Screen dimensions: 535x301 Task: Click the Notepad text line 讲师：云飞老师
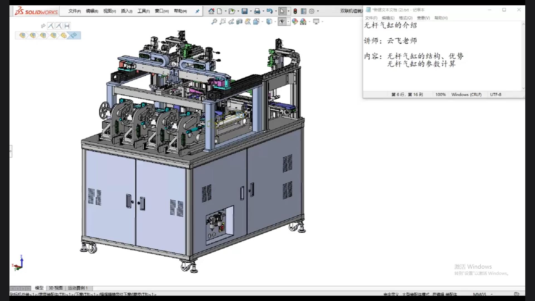(x=391, y=41)
